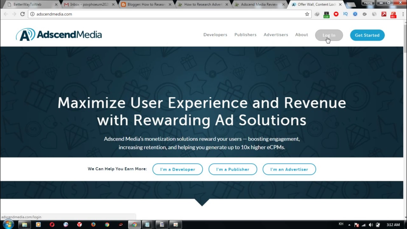Image resolution: width=407 pixels, height=229 pixels.
Task: Click the power plug tray icon
Action: click(x=378, y=225)
